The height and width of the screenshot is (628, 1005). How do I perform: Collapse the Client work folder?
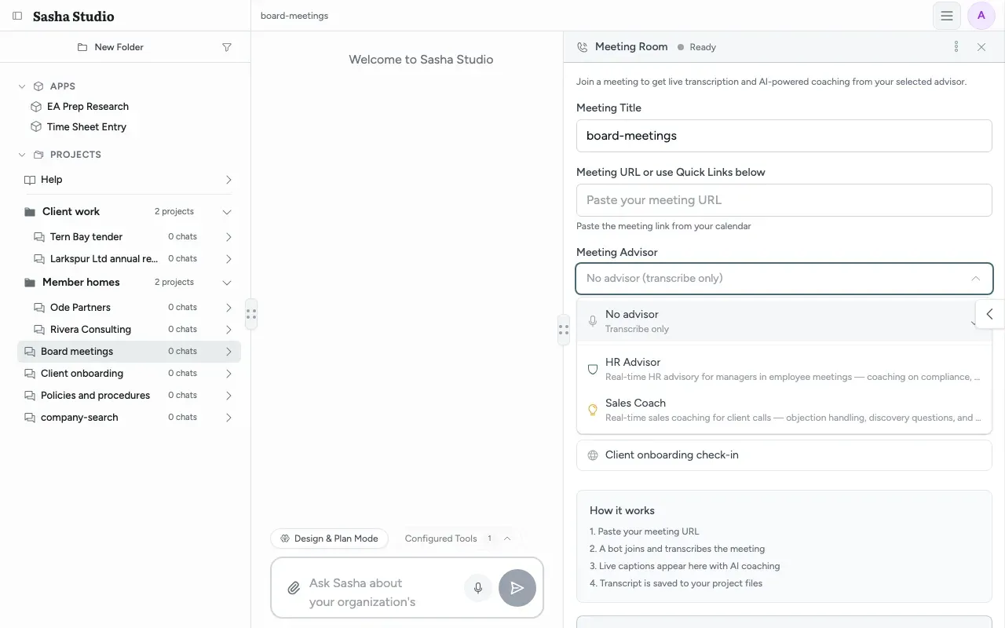[227, 212]
